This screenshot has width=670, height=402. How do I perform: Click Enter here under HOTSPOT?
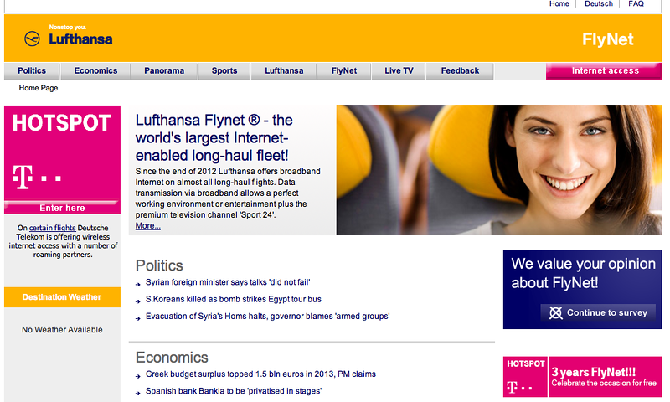pyautogui.click(x=62, y=208)
